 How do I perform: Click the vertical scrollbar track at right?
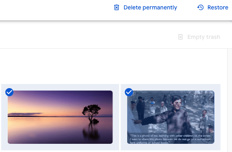(230, 100)
